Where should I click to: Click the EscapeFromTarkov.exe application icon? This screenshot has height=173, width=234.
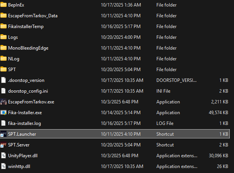pyautogui.click(x=3, y=102)
